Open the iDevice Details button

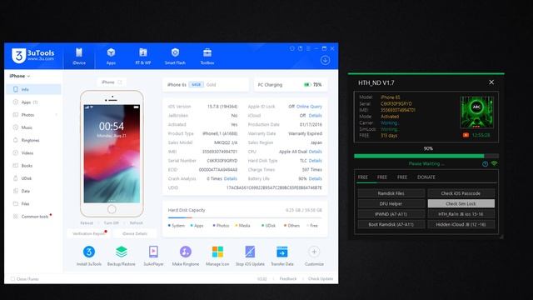(135, 233)
